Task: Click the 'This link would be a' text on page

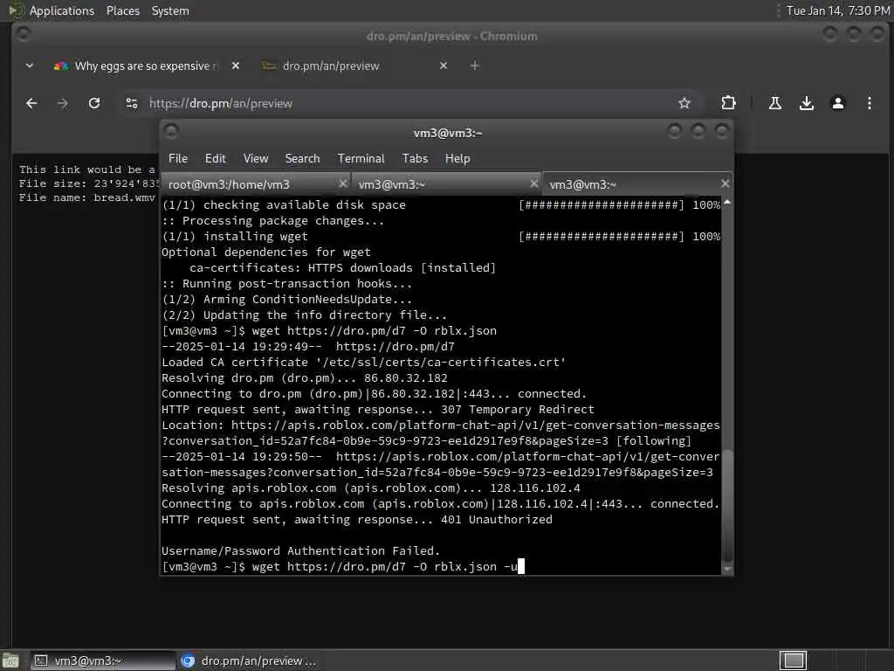Action: (86, 169)
